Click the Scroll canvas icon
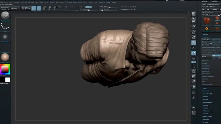 click(194, 21)
